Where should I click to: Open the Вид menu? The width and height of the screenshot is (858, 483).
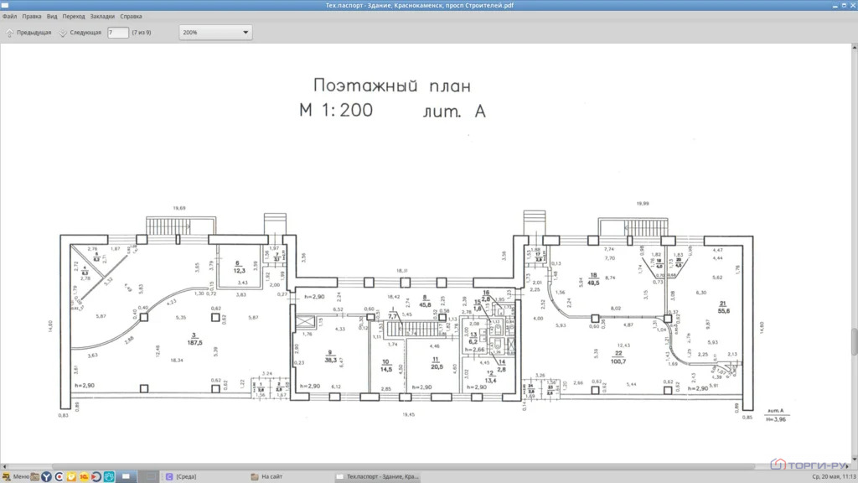tap(52, 17)
